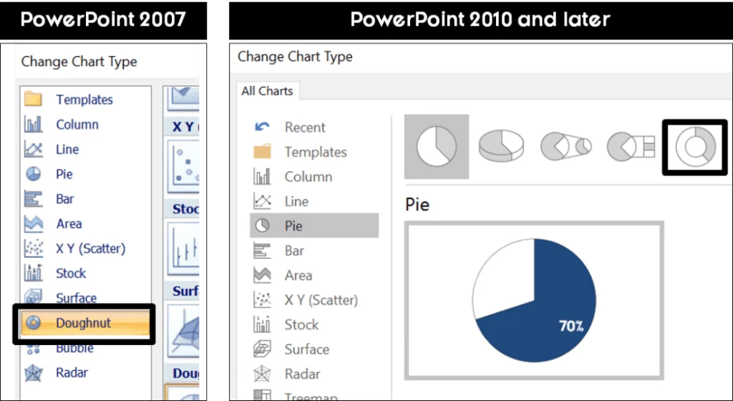
Task: Select Bar in 2010 chart list
Action: 294,251
